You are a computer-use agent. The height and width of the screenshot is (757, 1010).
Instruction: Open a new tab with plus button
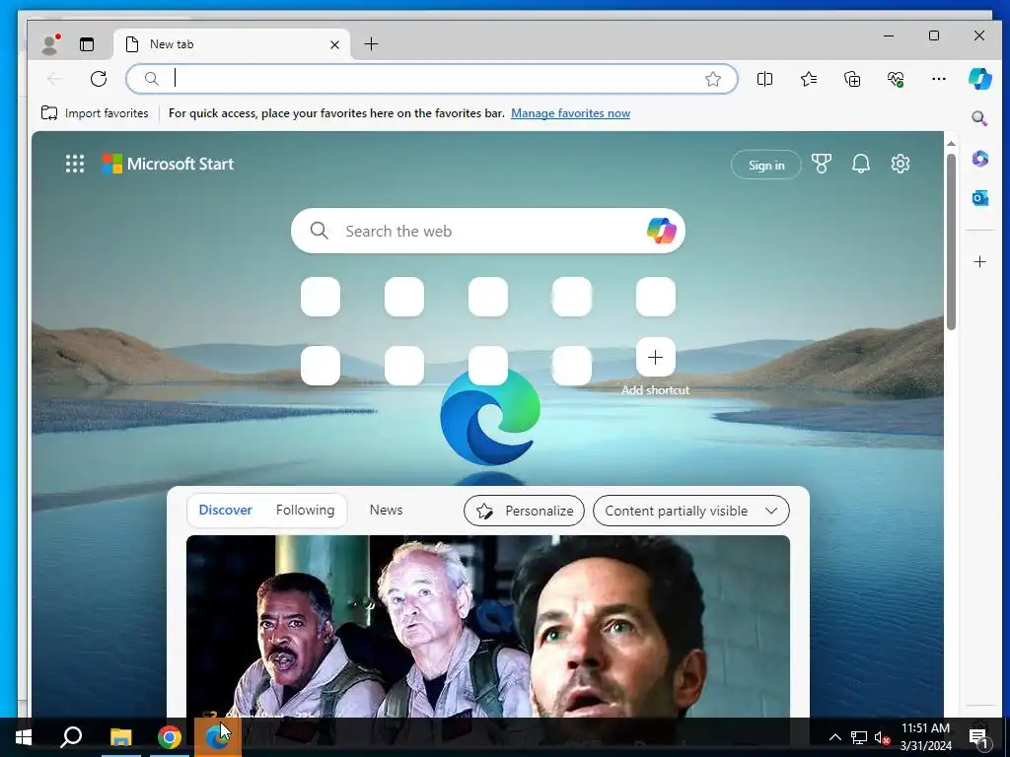tap(371, 43)
